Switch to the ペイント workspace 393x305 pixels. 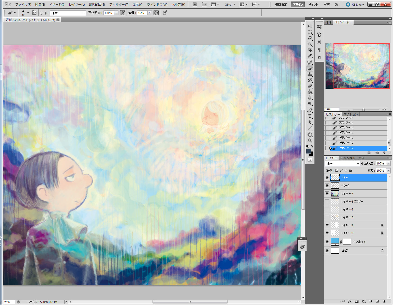(313, 5)
